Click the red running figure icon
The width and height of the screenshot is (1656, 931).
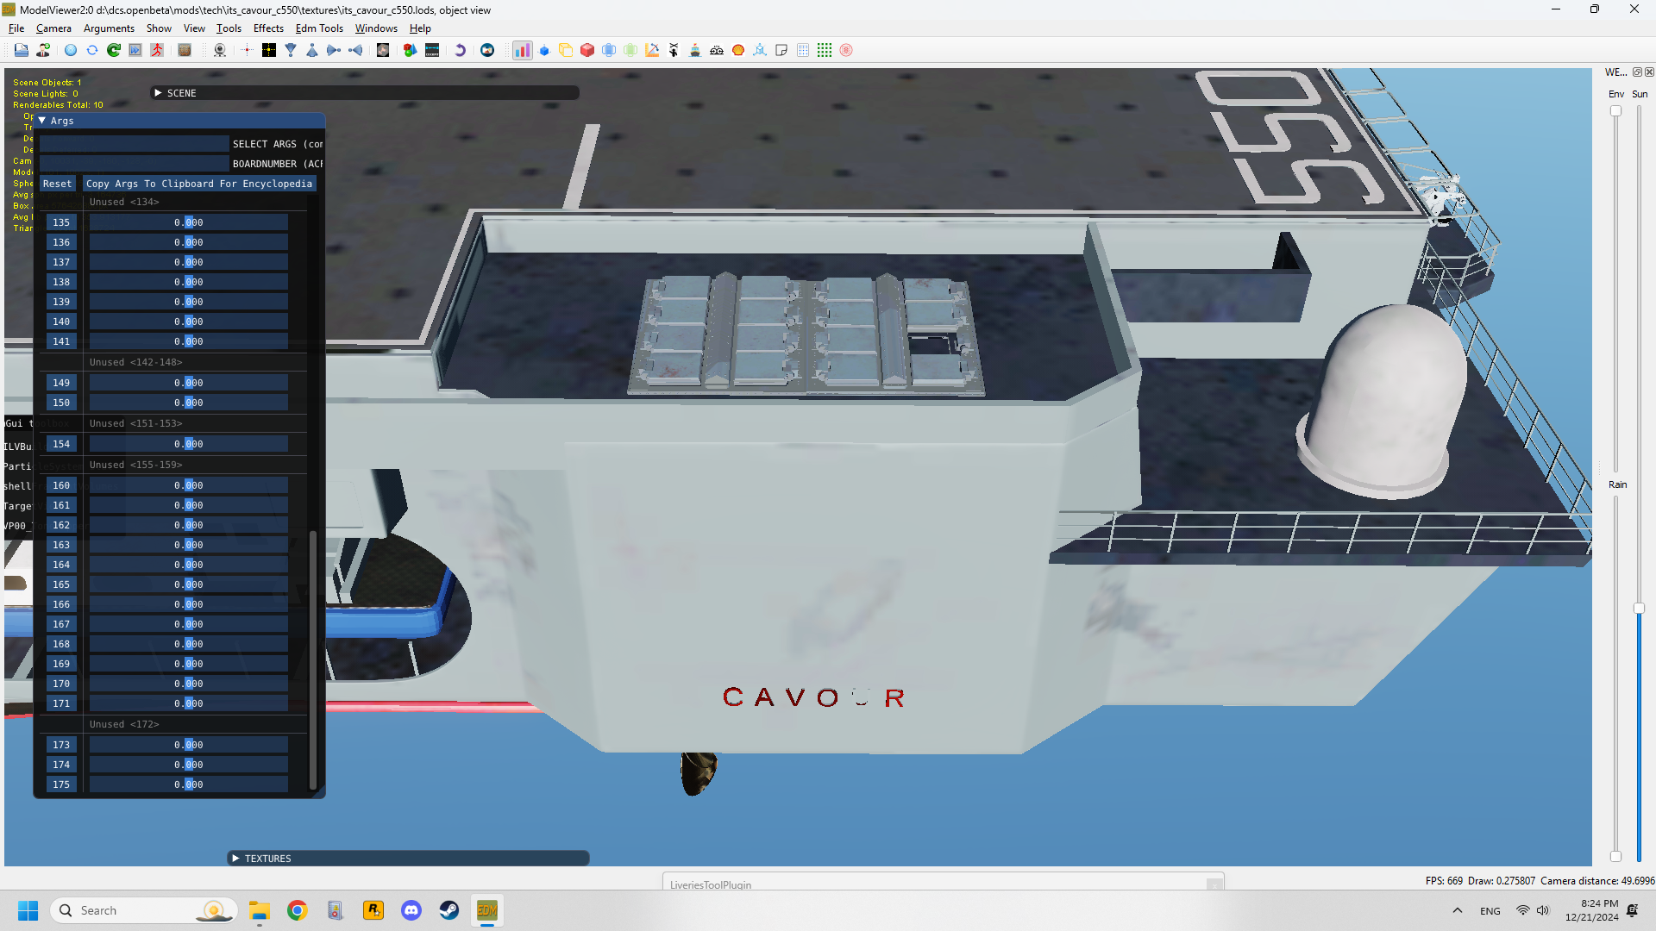(157, 50)
